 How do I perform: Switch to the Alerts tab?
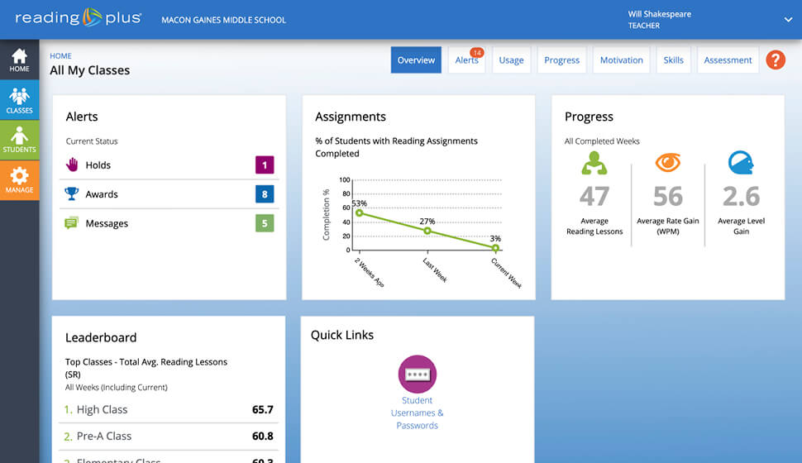tap(466, 60)
